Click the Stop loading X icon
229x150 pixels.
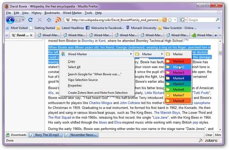(39, 20)
